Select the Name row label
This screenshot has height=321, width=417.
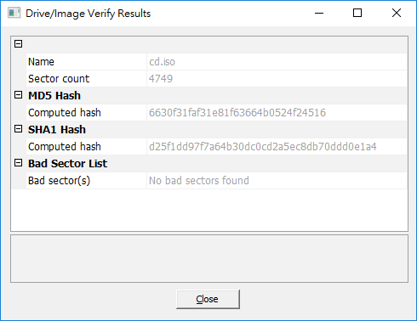point(41,62)
